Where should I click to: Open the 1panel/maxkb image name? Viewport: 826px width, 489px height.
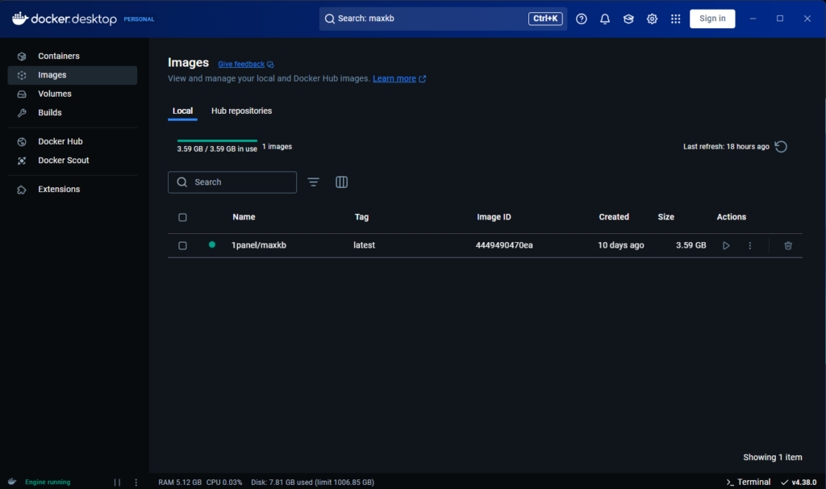click(x=259, y=245)
